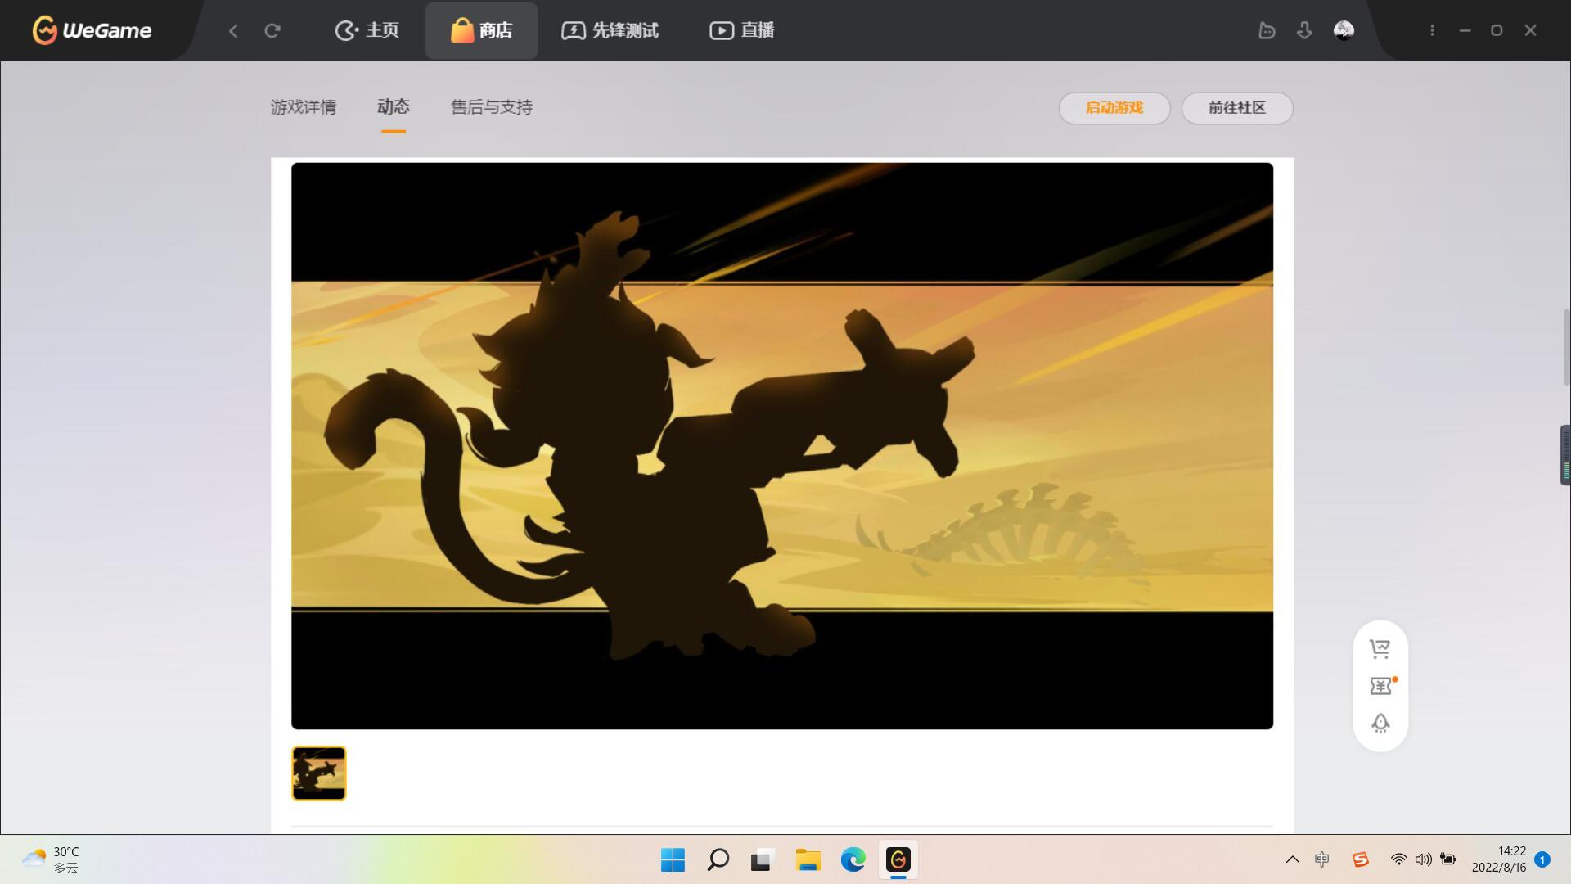Click the 前往社区 button
This screenshot has width=1571, height=884.
tap(1237, 108)
